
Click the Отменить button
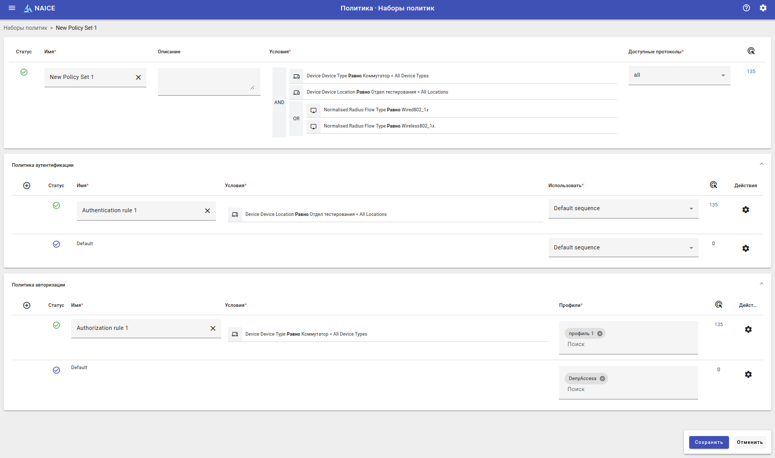pos(749,442)
